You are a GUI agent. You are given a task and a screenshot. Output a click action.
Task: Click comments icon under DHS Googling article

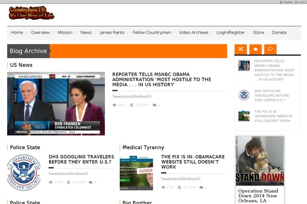point(91,183)
